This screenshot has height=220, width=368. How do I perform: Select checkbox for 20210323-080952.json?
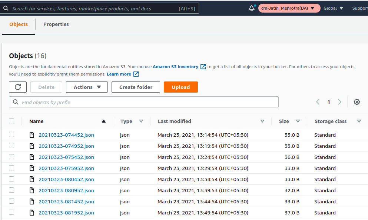click(x=11, y=190)
